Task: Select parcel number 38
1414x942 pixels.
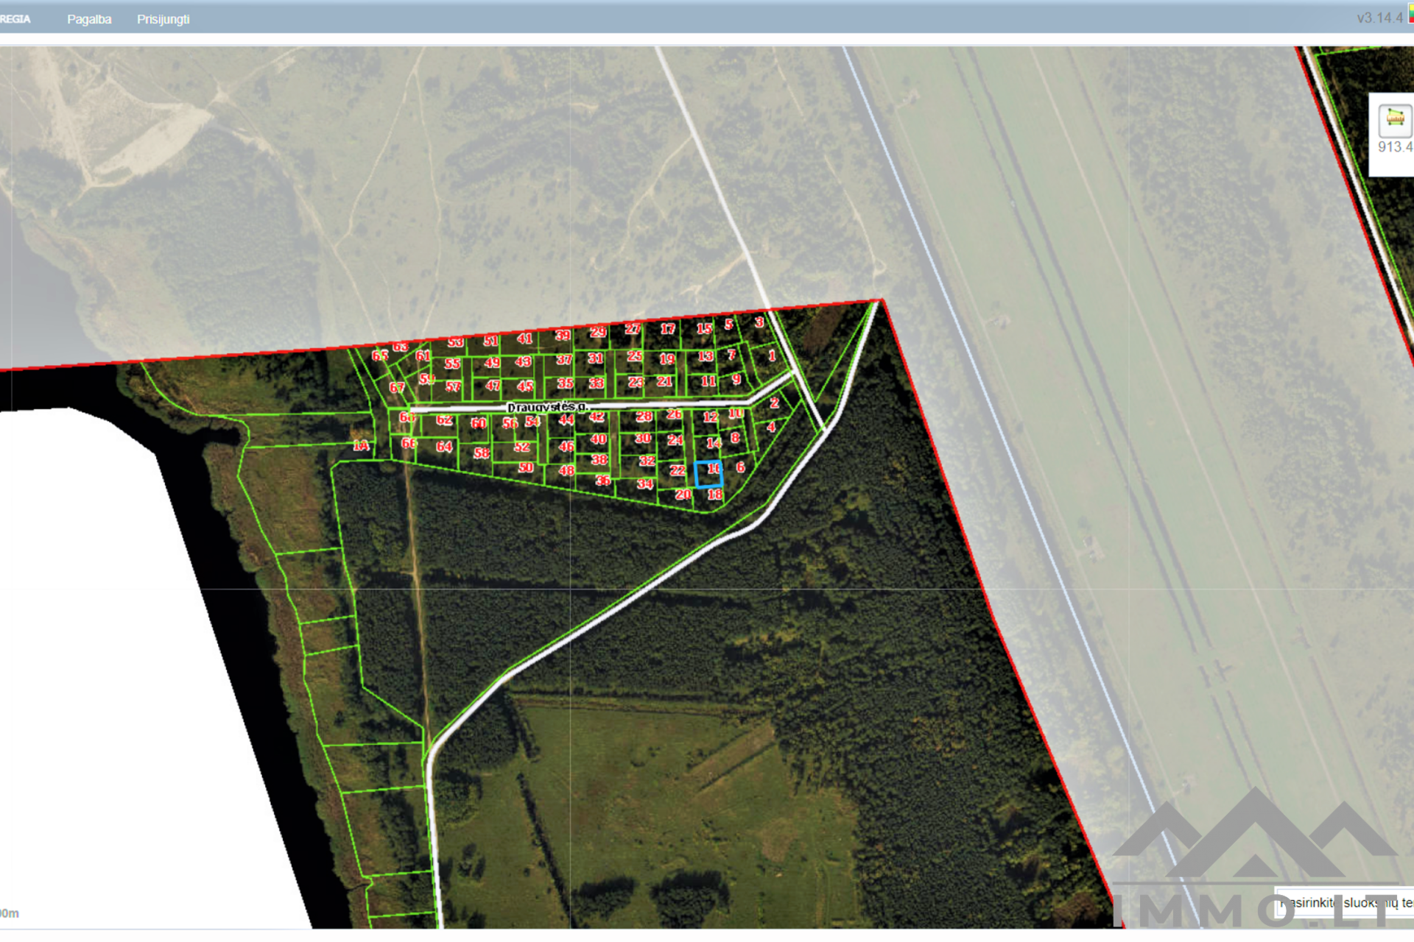Action: 600,459
